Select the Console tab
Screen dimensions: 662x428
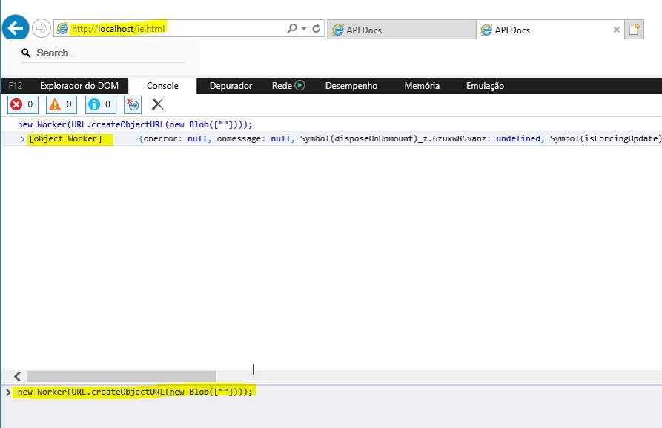162,86
